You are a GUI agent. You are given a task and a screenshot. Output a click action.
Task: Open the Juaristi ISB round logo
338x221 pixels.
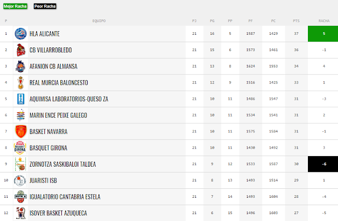[x=20, y=180]
